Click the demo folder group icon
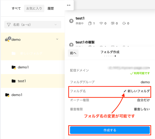The width and height of the screenshot is (155, 139). pyautogui.click(x=7, y=40)
